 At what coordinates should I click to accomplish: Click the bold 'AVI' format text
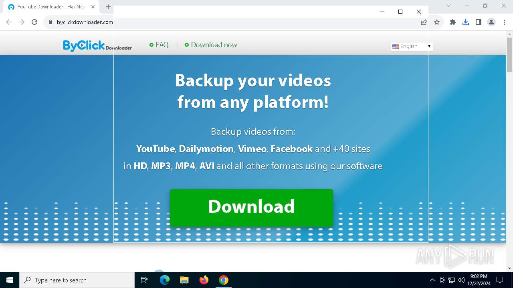point(207,166)
